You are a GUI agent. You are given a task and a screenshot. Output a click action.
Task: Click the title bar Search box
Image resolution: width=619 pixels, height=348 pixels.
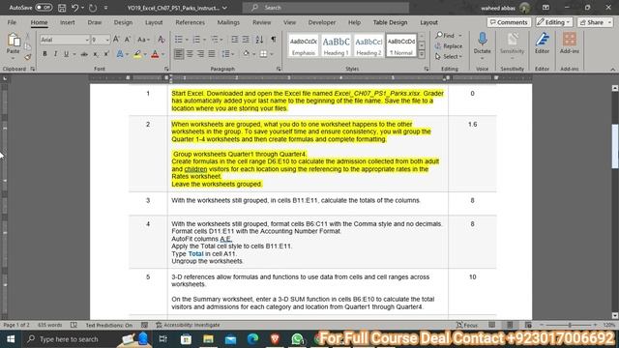tap(326, 8)
